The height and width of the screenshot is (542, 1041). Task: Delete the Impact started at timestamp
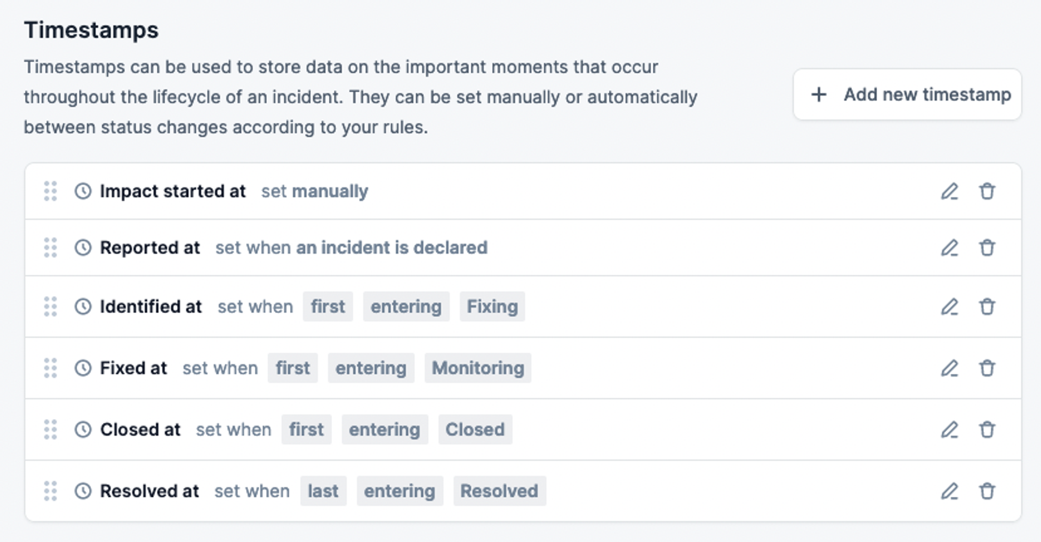point(987,191)
